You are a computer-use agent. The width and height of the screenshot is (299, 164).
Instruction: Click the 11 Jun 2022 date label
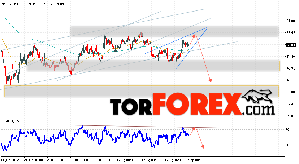[10, 160]
